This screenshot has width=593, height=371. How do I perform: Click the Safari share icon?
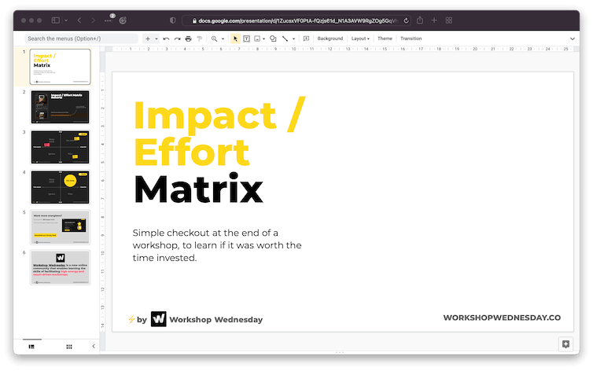coord(420,20)
